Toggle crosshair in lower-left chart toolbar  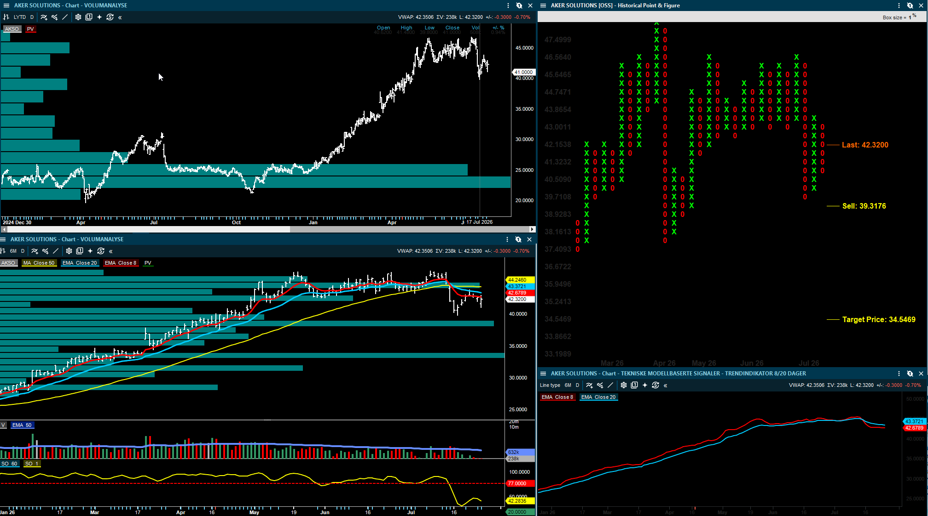(x=90, y=251)
